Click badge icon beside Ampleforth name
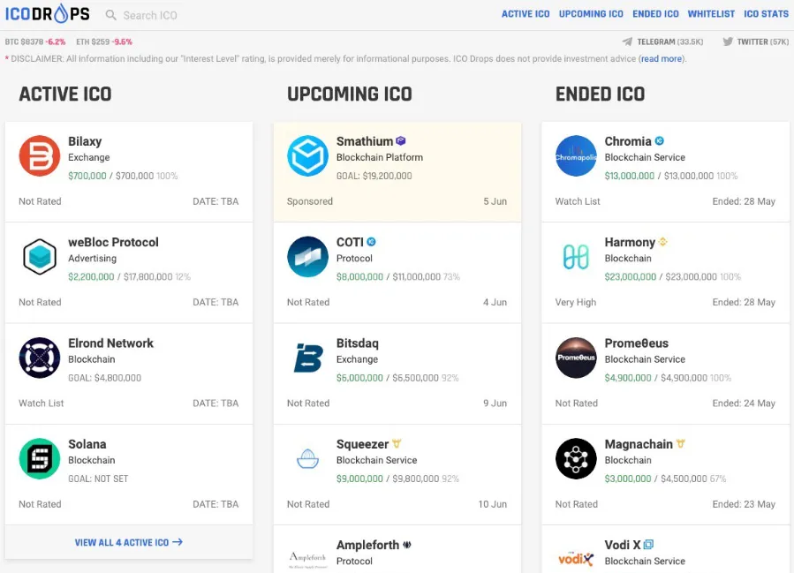The height and width of the screenshot is (573, 794). tap(407, 545)
